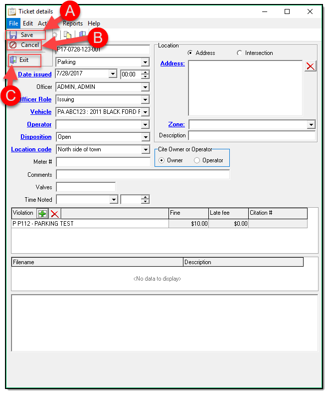This screenshot has height=393, width=327.
Task: Choose the Operator radio under Cite Owner
Action: [x=197, y=160]
